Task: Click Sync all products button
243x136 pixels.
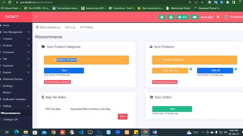Action: tap(215, 71)
